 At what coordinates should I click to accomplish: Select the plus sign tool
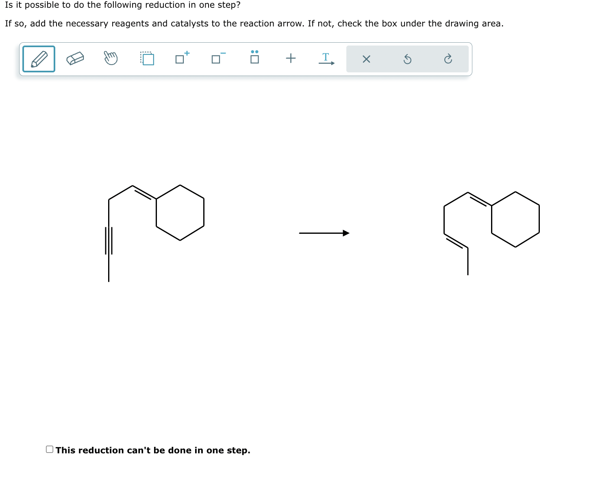point(291,59)
